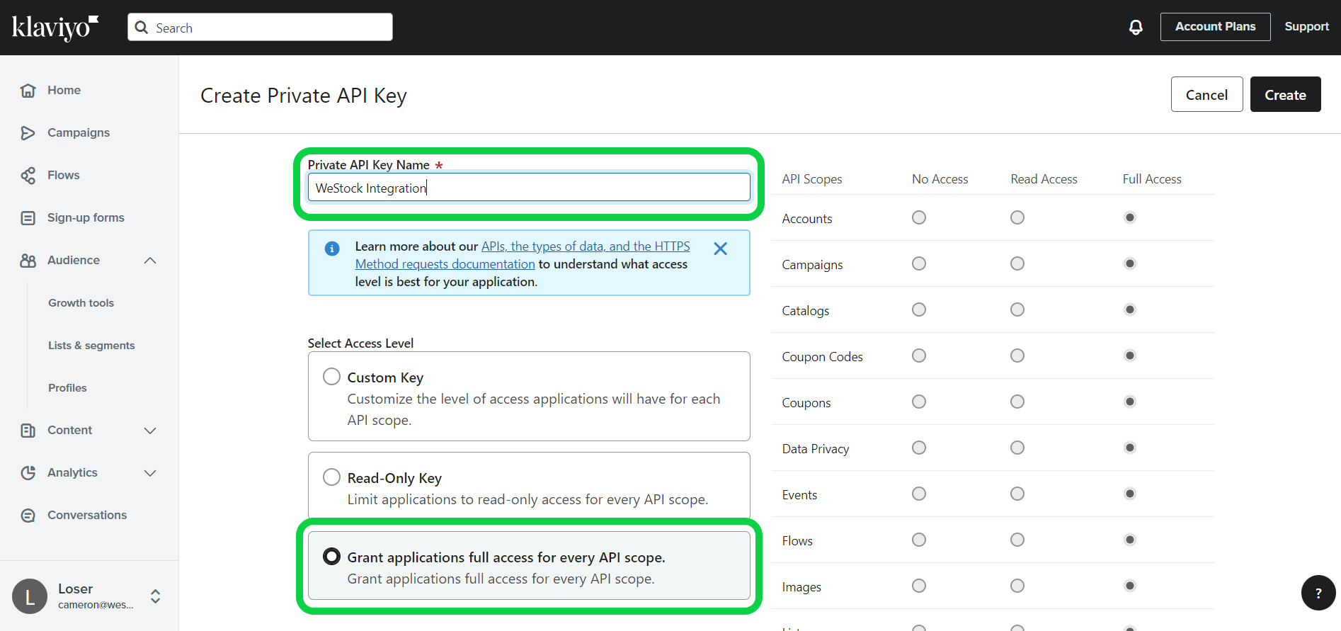Click the No Access column header
Image resolution: width=1341 pixels, height=631 pixels.
[940, 179]
